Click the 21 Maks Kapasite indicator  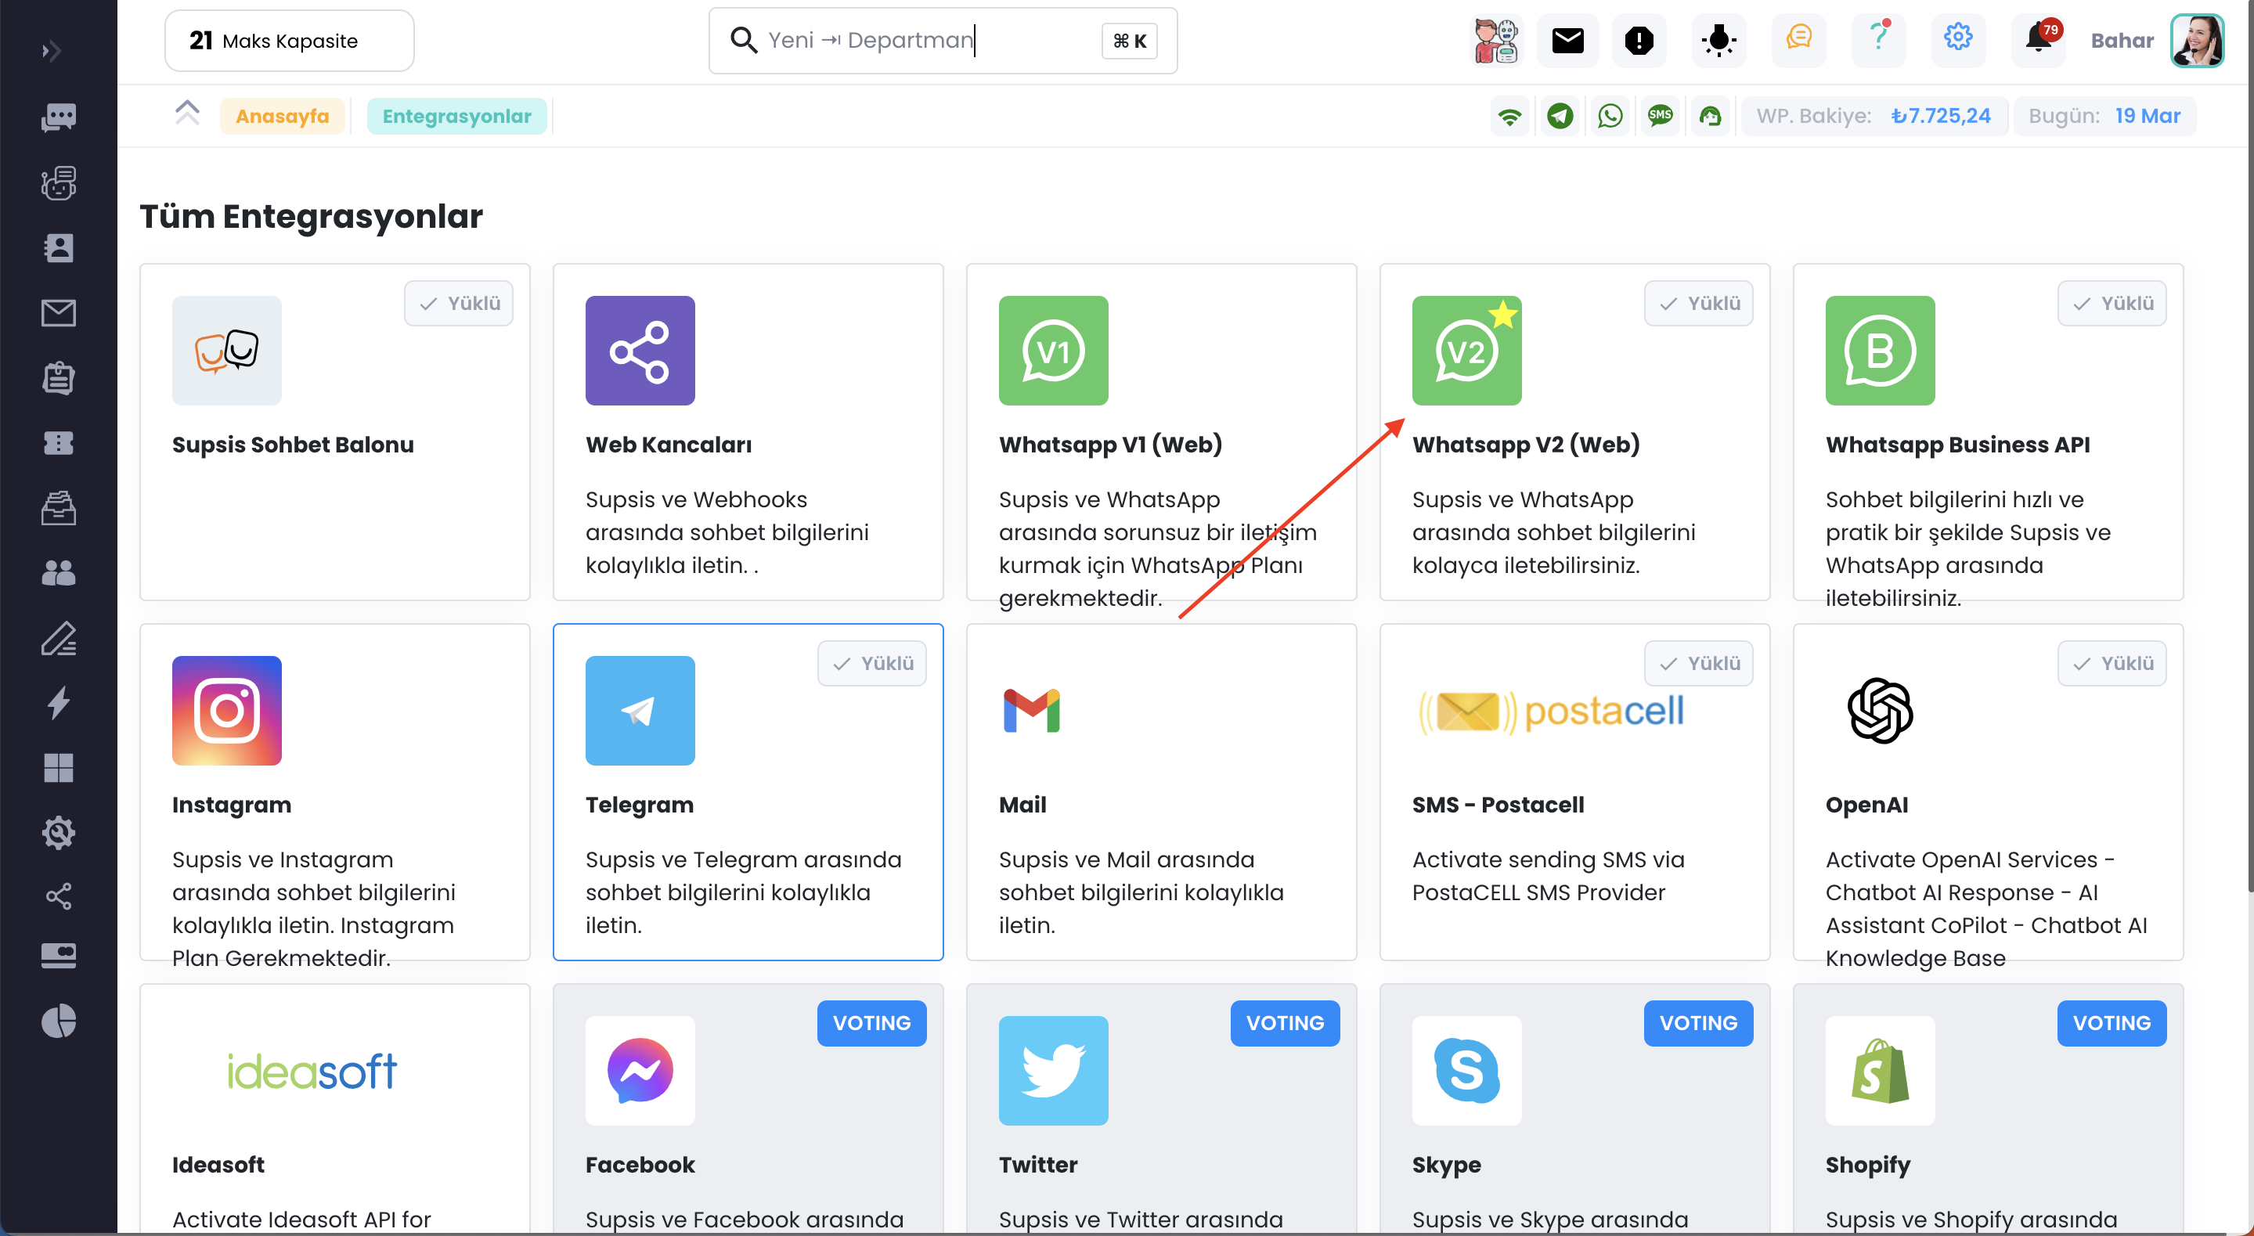pyautogui.click(x=289, y=41)
